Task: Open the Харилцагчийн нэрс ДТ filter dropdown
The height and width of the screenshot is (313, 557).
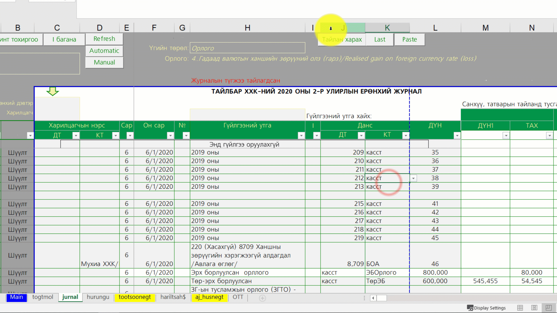Action: tap(76, 135)
